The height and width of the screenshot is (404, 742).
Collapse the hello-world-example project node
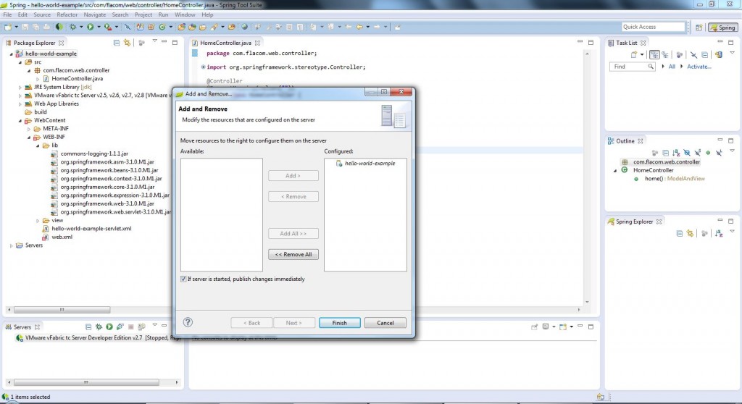click(x=12, y=54)
